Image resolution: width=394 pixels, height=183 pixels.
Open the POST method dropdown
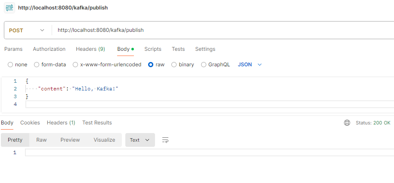pyautogui.click(x=27, y=30)
